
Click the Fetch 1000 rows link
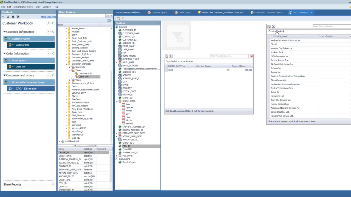tap(48, 16)
